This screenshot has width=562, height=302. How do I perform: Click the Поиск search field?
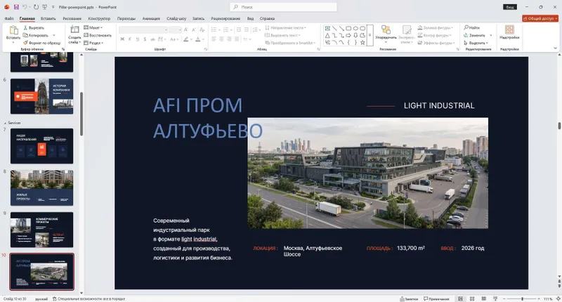coord(283,7)
